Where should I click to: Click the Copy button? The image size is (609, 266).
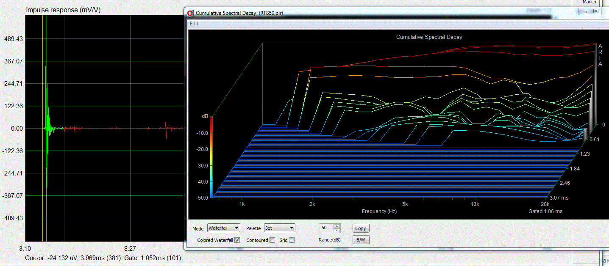point(361,228)
